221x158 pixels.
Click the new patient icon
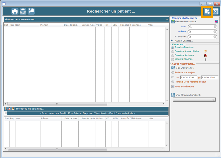pos(207,11)
